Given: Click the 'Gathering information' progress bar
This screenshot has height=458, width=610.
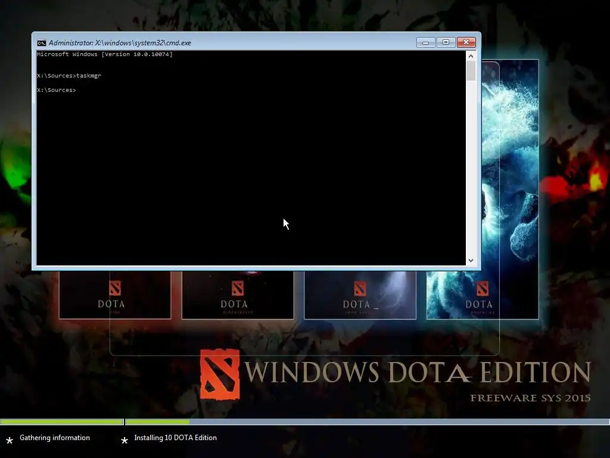Looking at the screenshot, I should point(62,422).
